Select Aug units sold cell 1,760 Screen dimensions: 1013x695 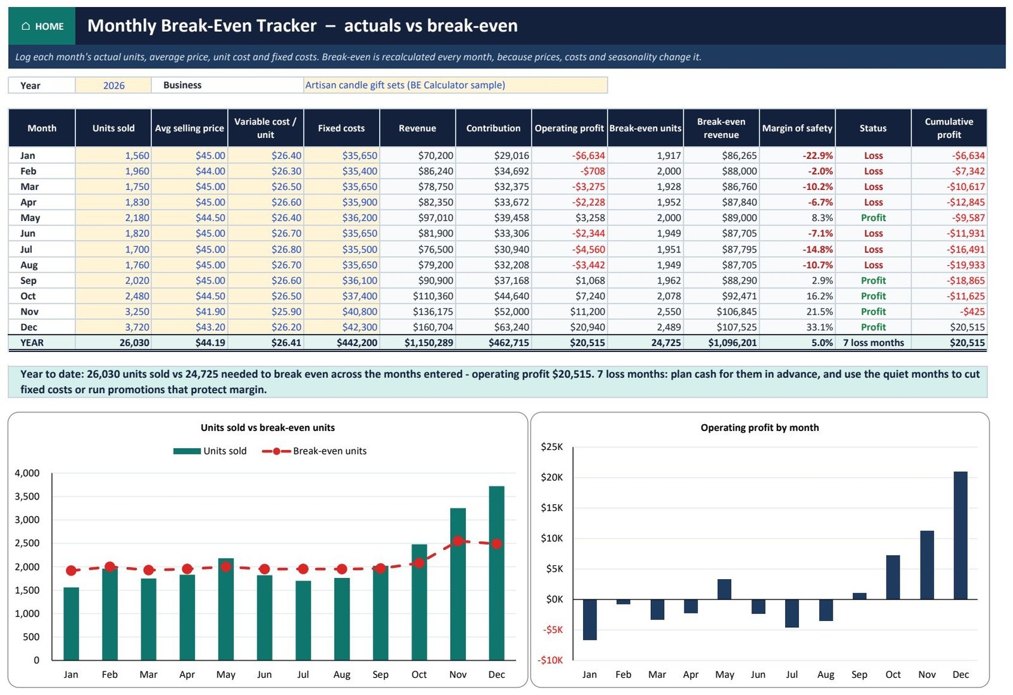click(x=113, y=265)
